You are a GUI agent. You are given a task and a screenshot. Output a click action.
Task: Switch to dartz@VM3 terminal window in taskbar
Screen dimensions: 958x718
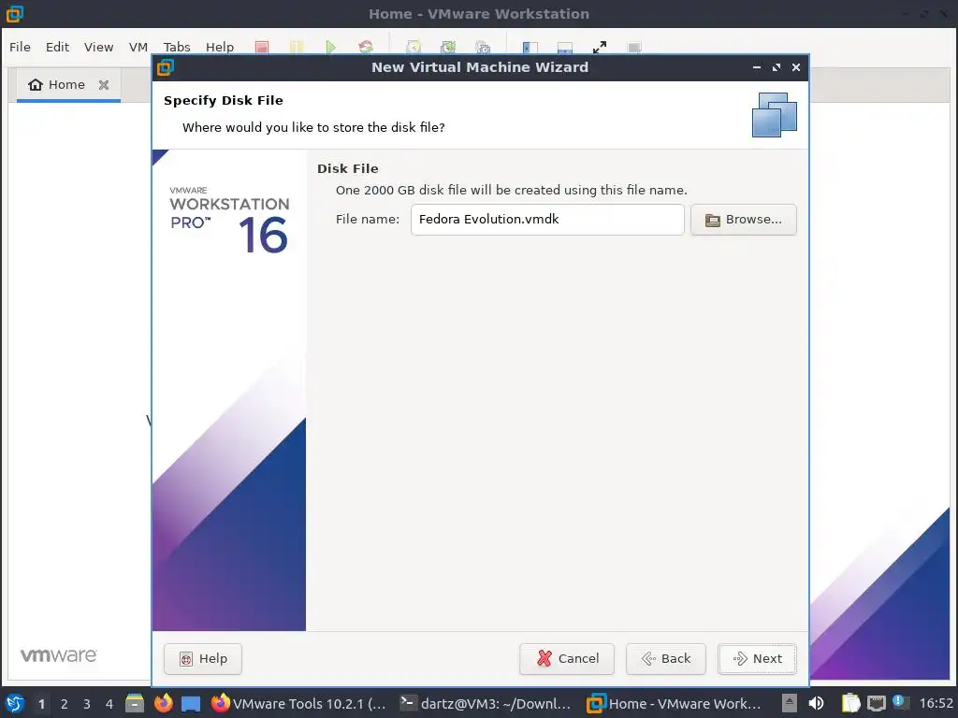486,703
